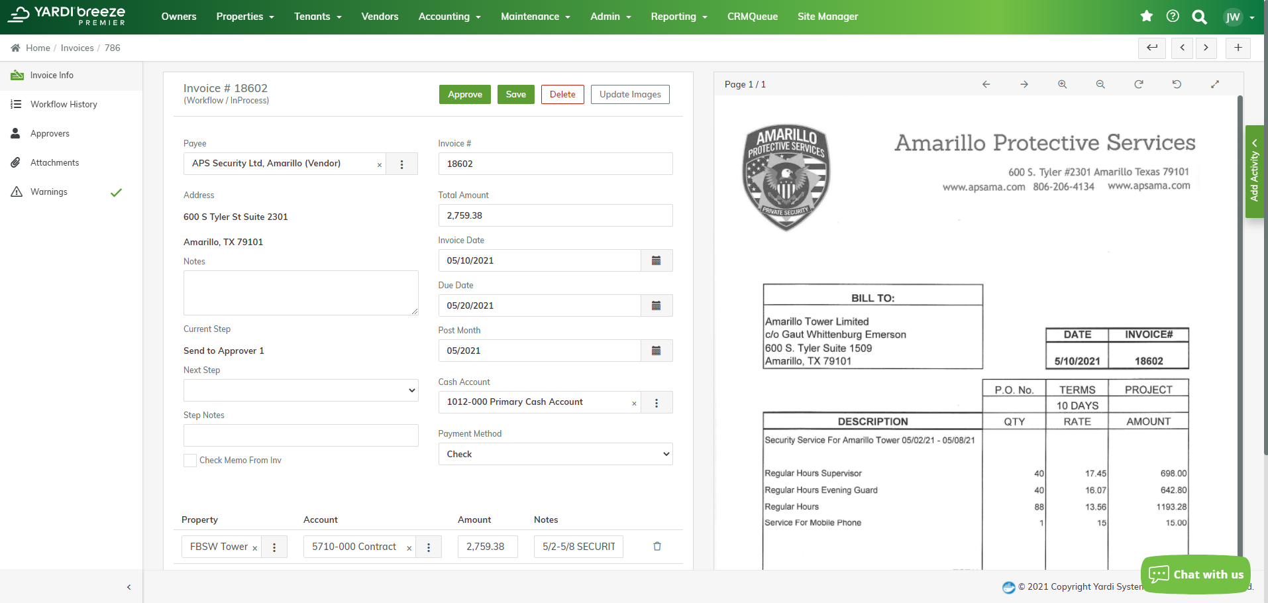
Task: Open the help question mark icon
Action: 1173,17
